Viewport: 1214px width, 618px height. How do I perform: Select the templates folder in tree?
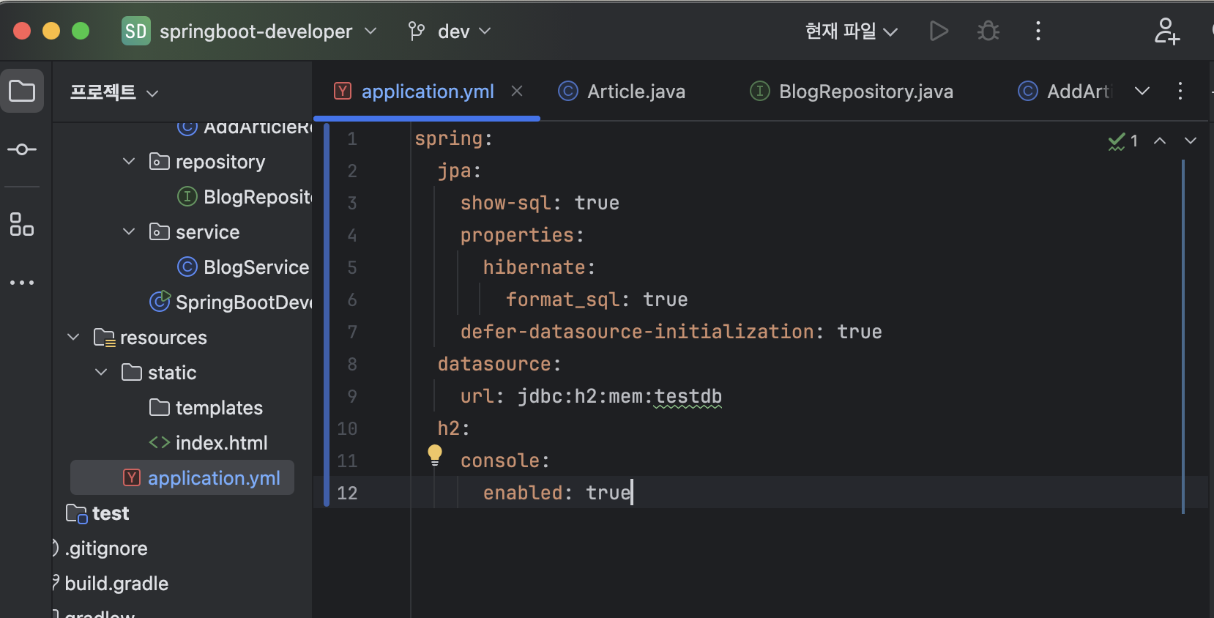click(x=206, y=407)
